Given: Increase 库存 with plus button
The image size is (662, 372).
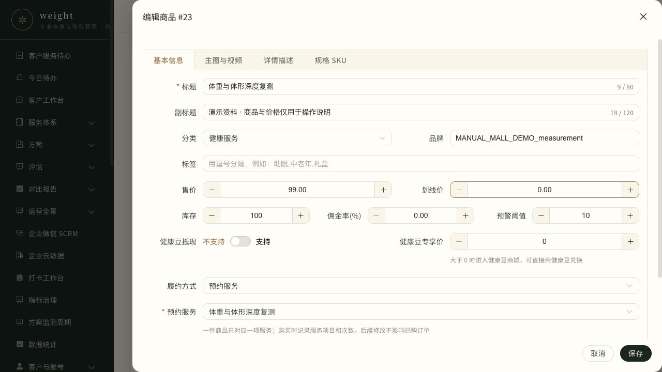Looking at the screenshot, I should coord(301,215).
